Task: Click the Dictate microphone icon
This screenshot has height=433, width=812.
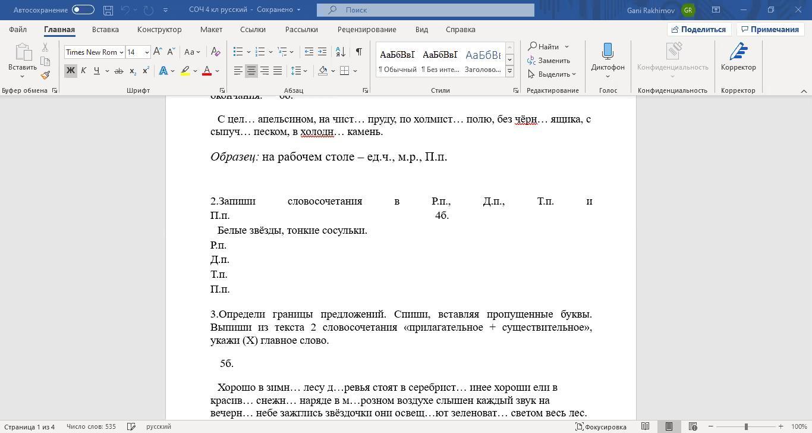Action: 608,52
